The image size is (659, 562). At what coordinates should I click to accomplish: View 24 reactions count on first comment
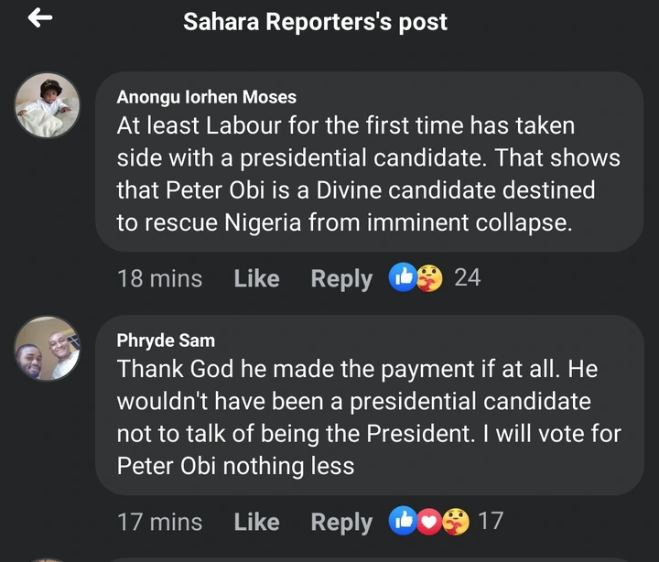[x=468, y=277]
